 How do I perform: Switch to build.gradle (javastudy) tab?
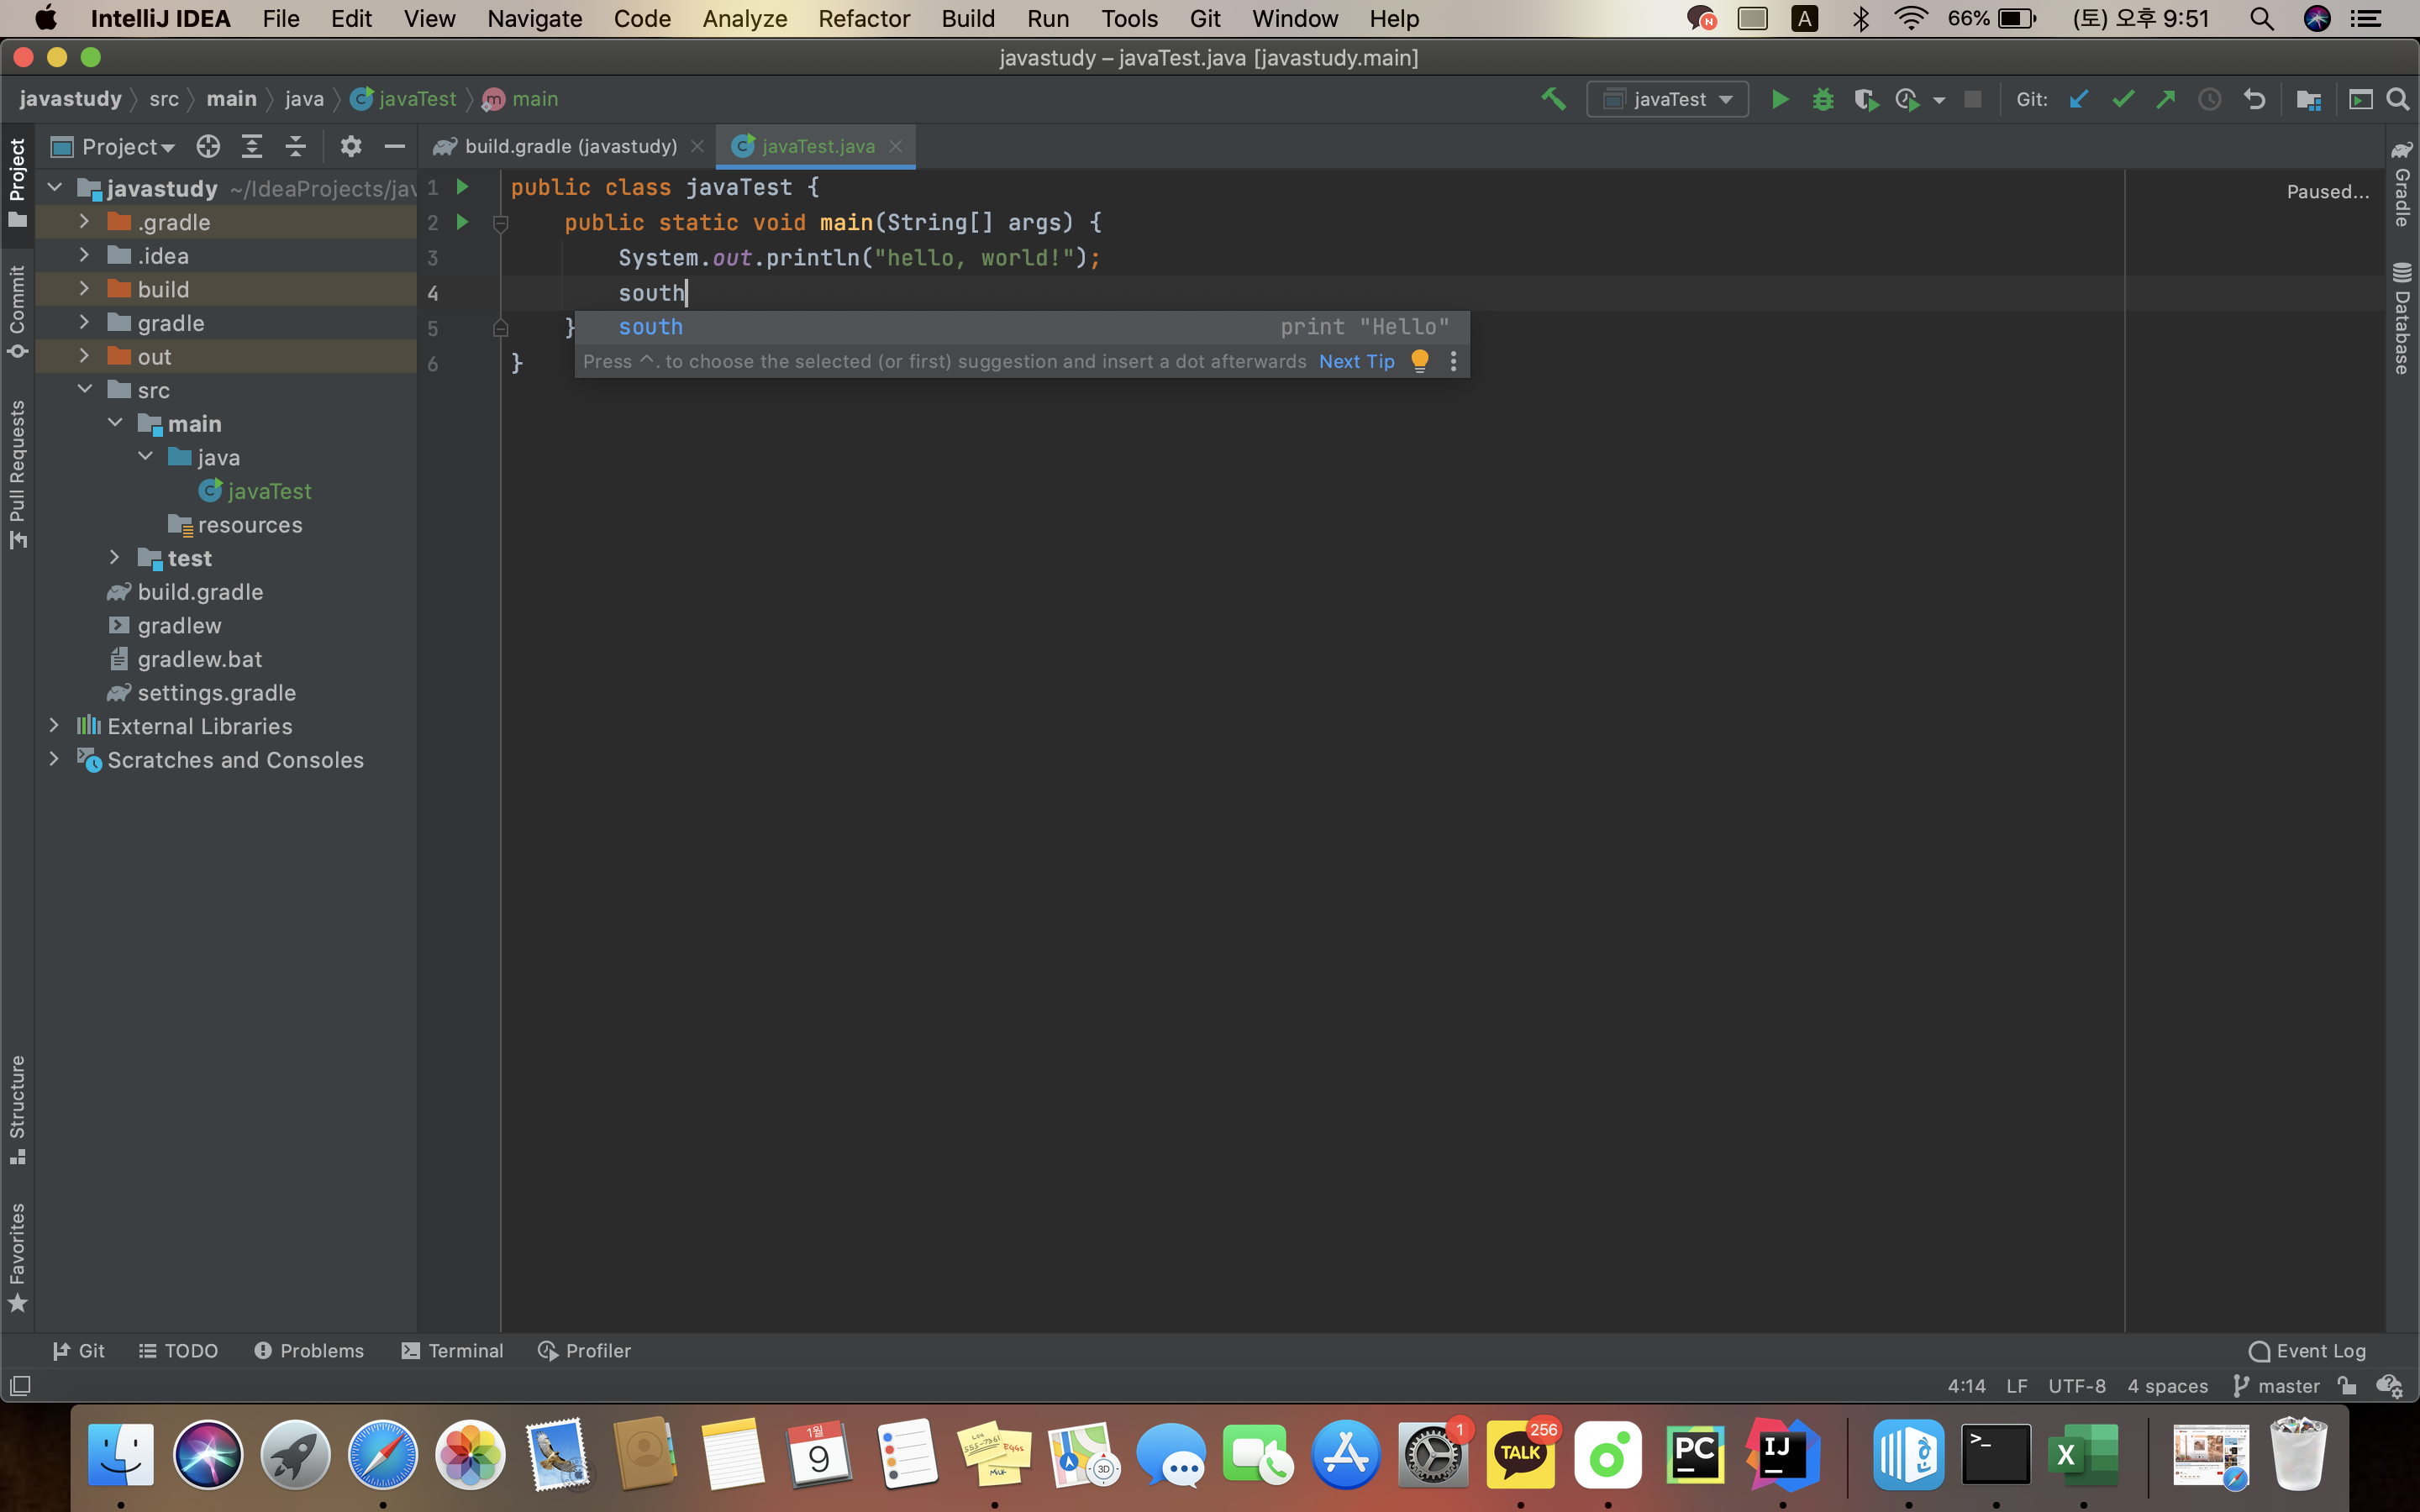click(x=570, y=146)
